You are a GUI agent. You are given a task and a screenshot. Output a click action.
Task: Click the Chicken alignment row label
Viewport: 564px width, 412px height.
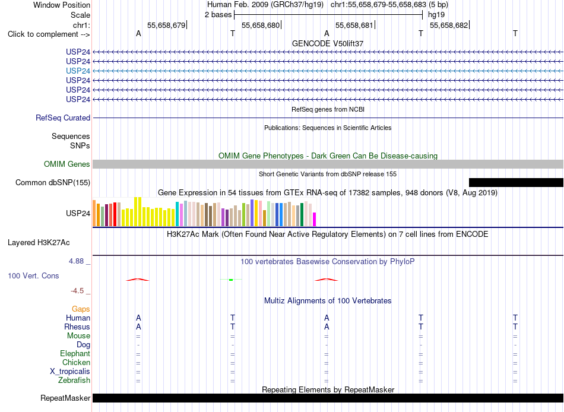tap(76, 362)
